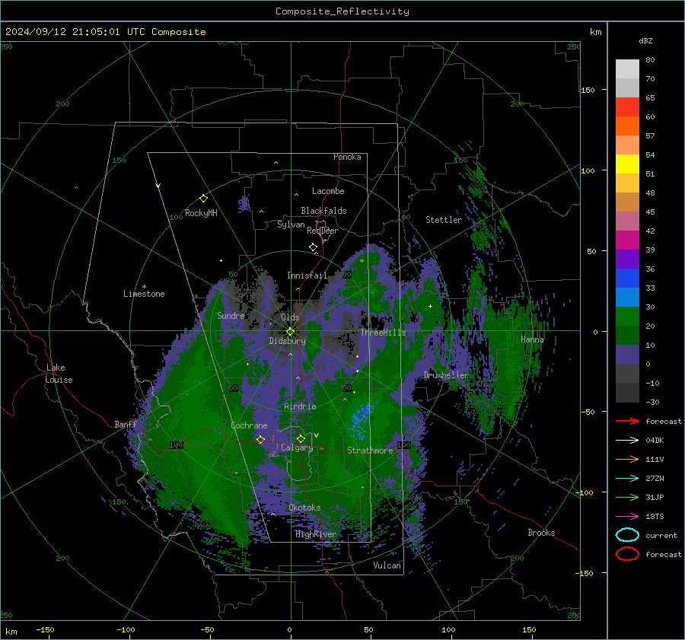
Task: Click the yellow radar-site diamond above Didsbury
Action: (x=290, y=332)
